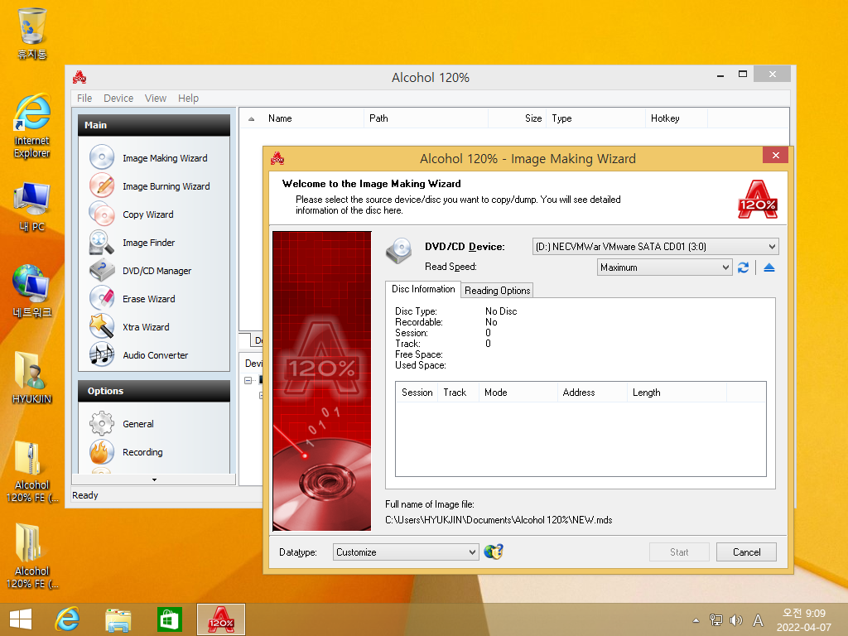Click Cancel in the wizard
848x636 pixels.
point(746,552)
